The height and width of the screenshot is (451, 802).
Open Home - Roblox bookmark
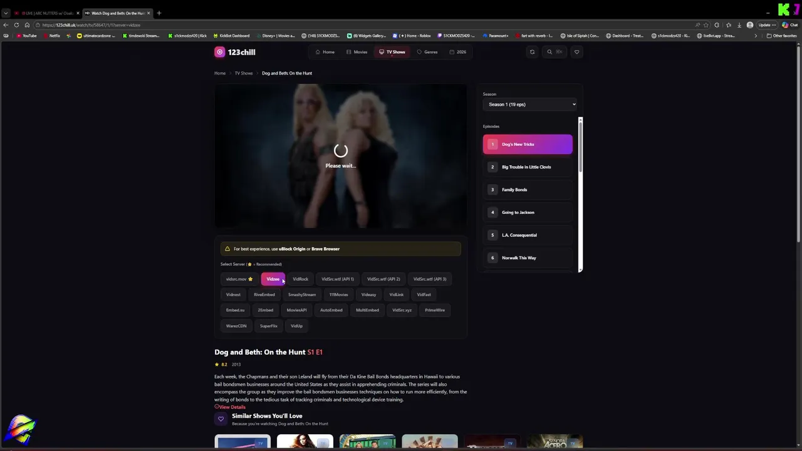pos(412,36)
